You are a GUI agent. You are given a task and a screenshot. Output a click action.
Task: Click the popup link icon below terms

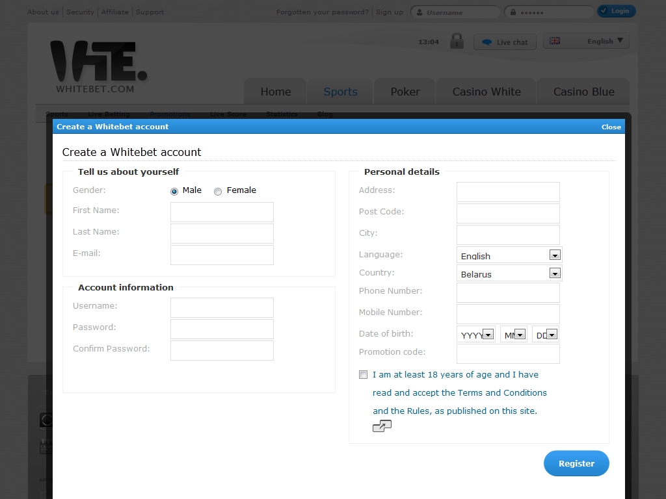coord(382,426)
